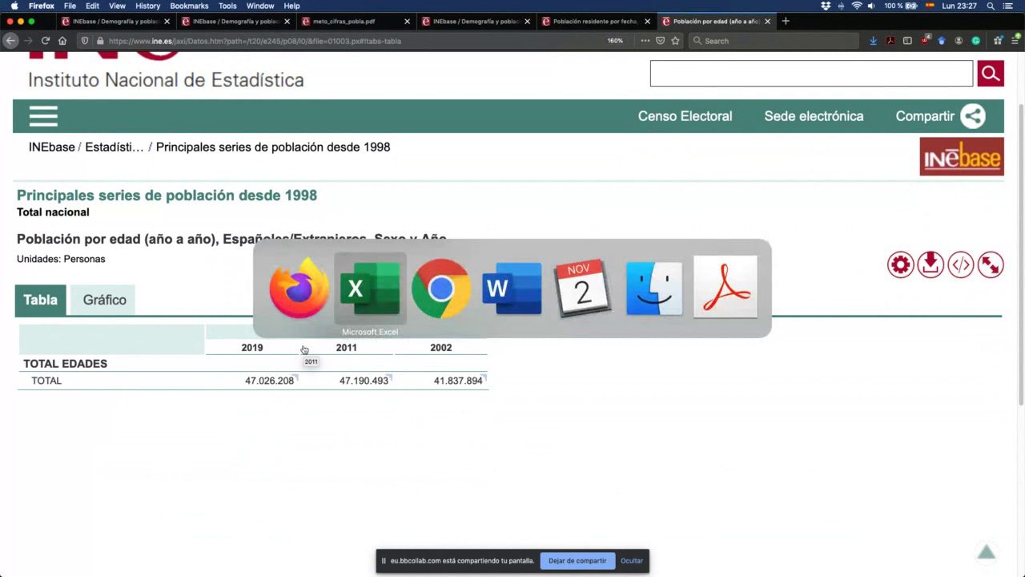This screenshot has height=577, width=1025.
Task: Open Firefox sidebar toggle icon
Action: 907,41
